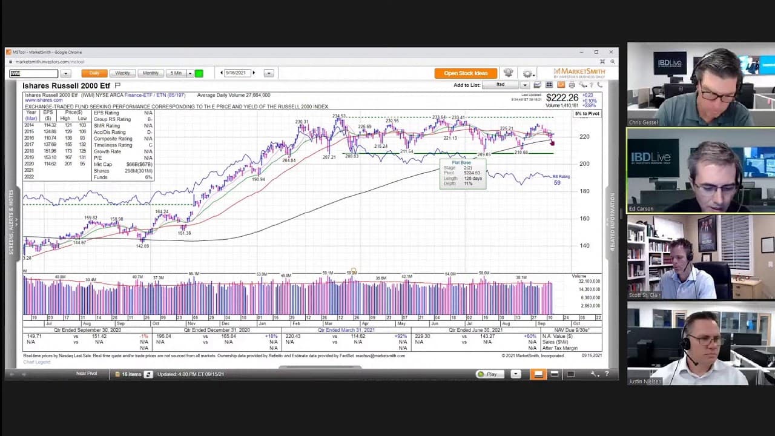Select the grid layout icon in toolbar
The image size is (775, 436).
[x=550, y=85]
